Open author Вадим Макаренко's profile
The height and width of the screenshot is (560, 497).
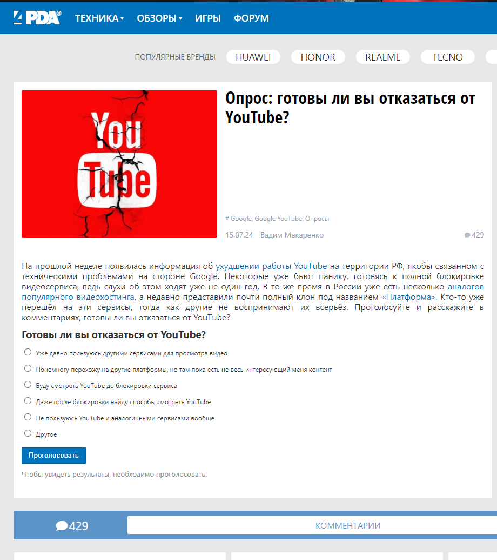tap(292, 235)
